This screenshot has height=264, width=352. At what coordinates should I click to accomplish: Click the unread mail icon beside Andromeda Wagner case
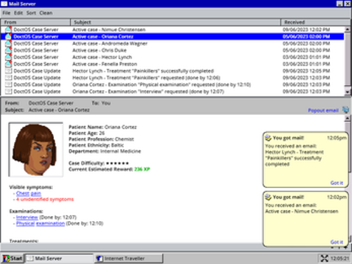point(9,43)
